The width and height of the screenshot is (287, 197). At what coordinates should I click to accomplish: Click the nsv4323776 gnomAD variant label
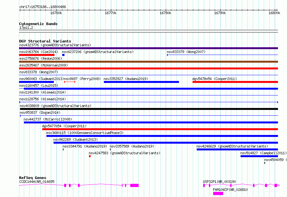click(55, 45)
